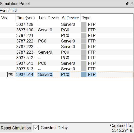Select the event at time 3937.512
The width and height of the screenshot is (134, 133).
click(x=66, y=58)
